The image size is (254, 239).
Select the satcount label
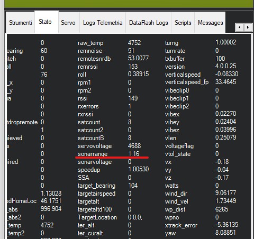click(x=89, y=122)
